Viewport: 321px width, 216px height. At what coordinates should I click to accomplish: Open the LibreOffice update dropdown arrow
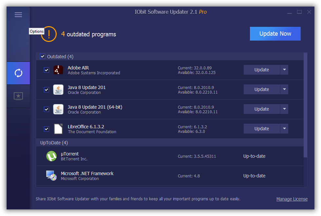pyautogui.click(x=284, y=129)
